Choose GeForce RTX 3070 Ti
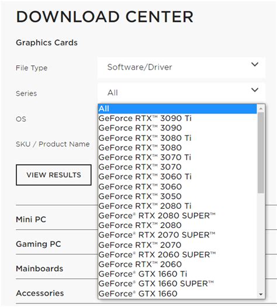The height and width of the screenshot is (307, 277). (x=178, y=157)
